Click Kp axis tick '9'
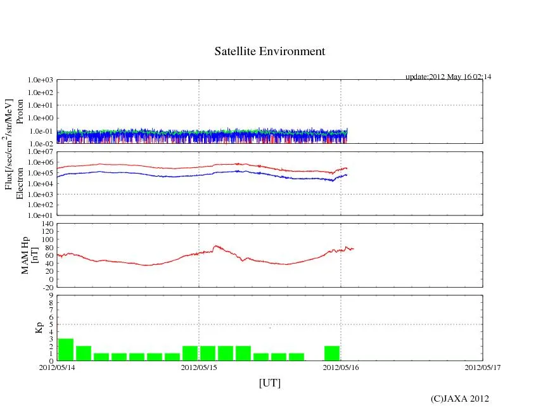Viewport: 536px width, 415px height. pyautogui.click(x=51, y=295)
